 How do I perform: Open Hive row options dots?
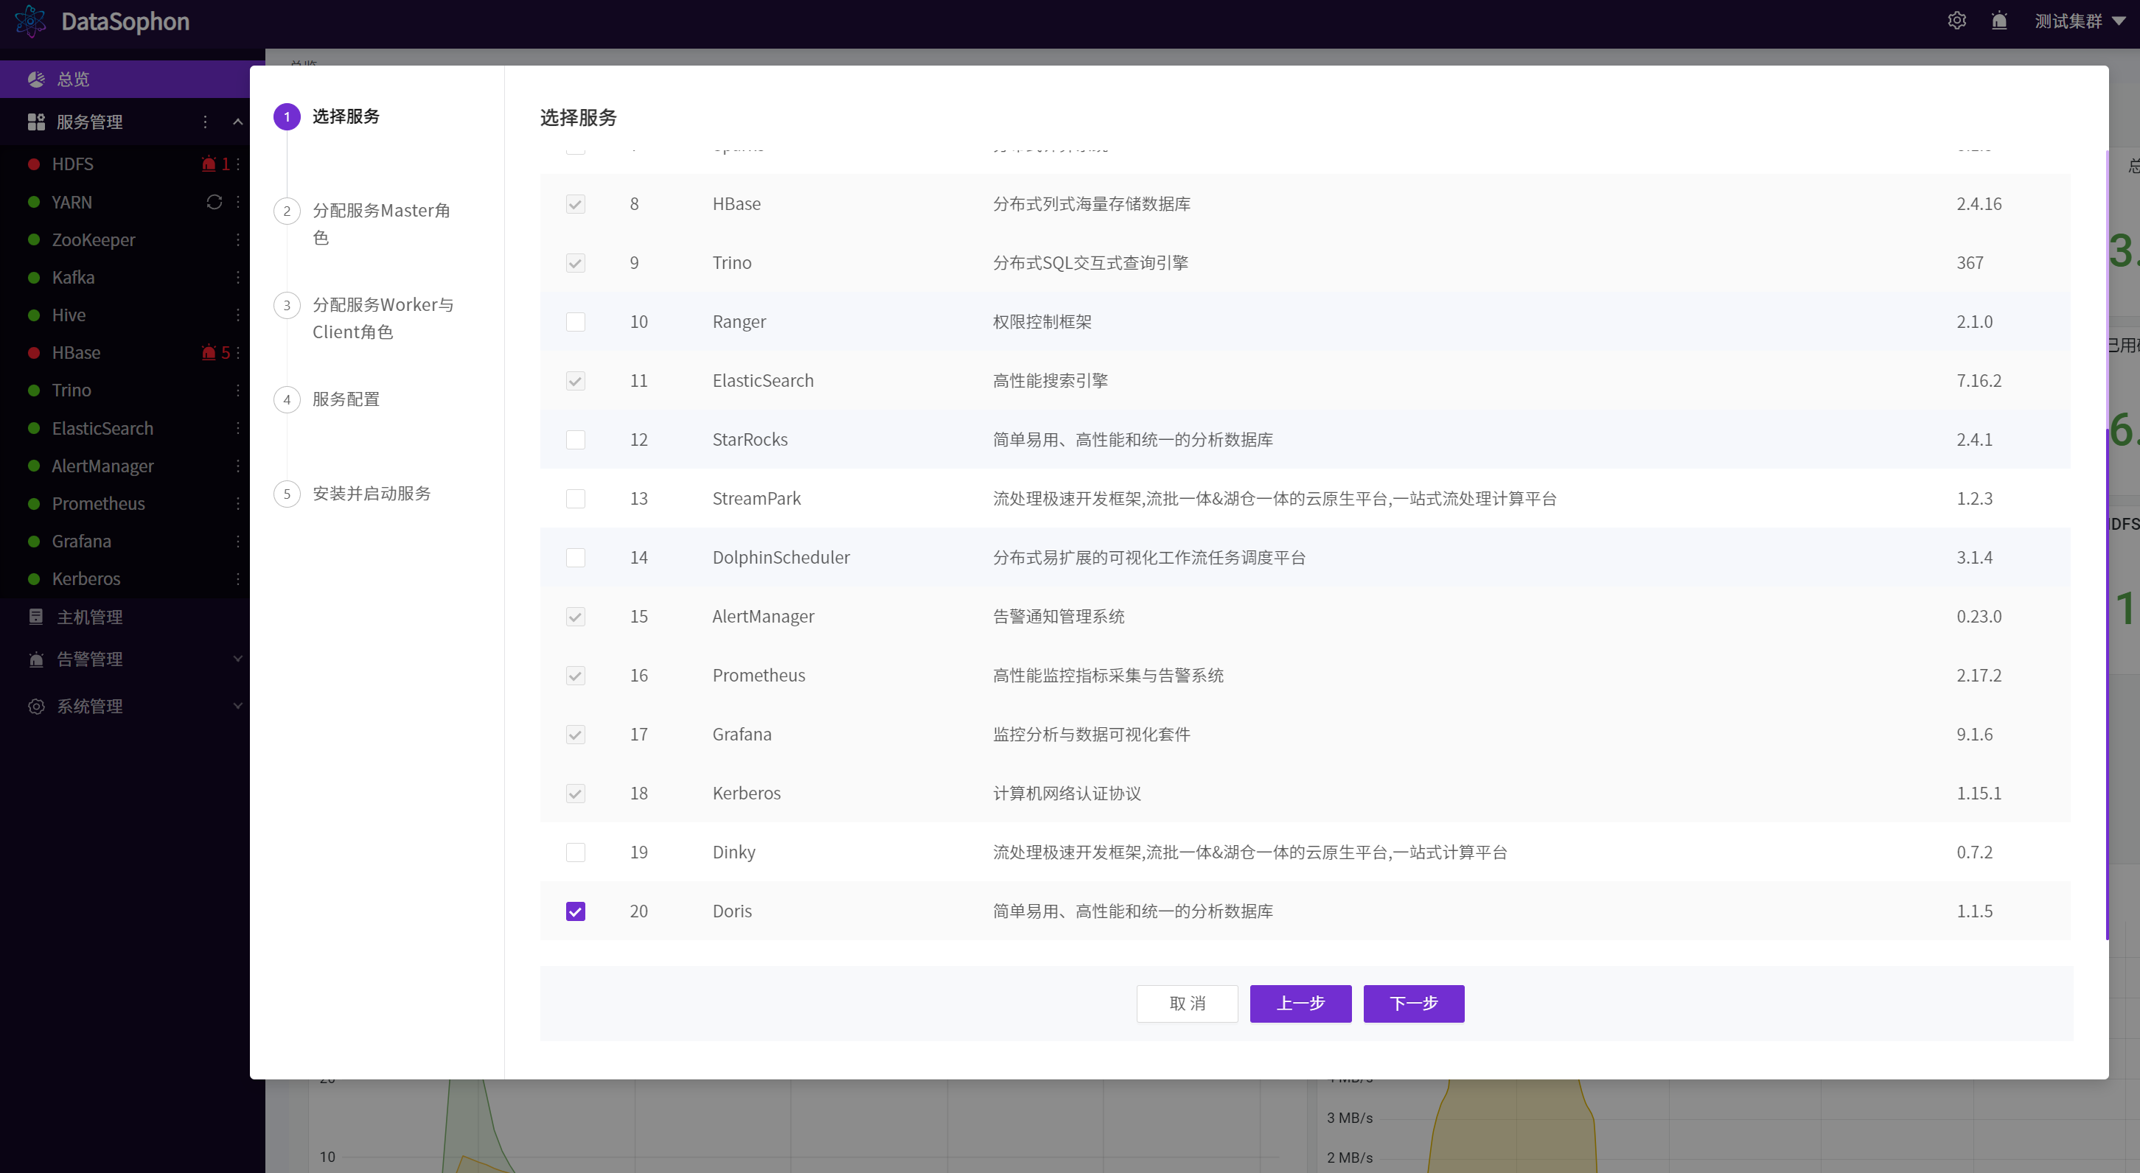coord(237,315)
